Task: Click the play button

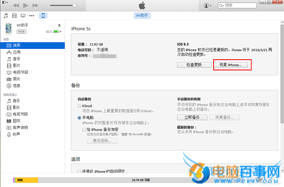Action: tap(26, 6)
